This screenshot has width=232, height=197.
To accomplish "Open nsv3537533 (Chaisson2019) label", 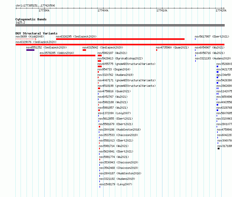I will [x=118, y=135].
